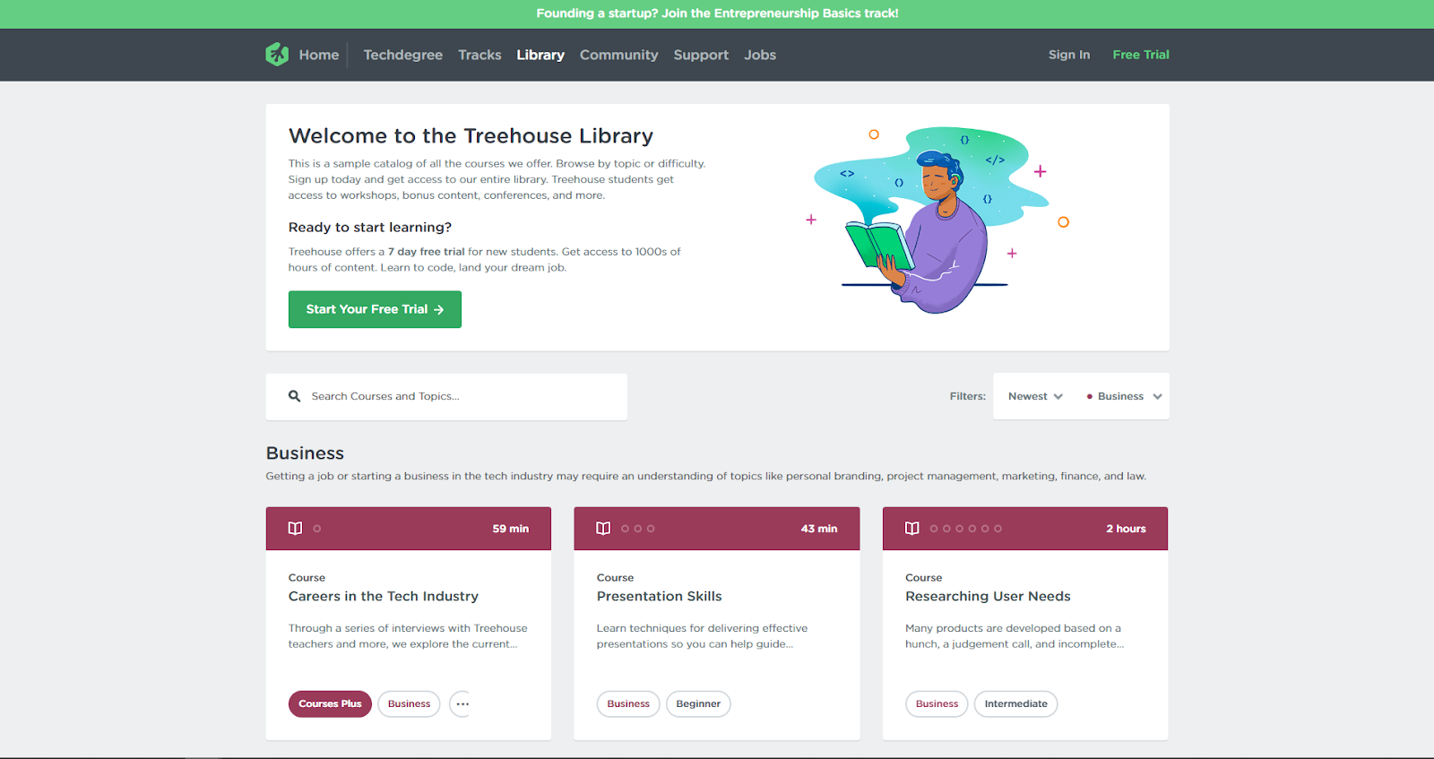Open the Business topic filter dropdown
The height and width of the screenshot is (759, 1434).
(x=1124, y=396)
